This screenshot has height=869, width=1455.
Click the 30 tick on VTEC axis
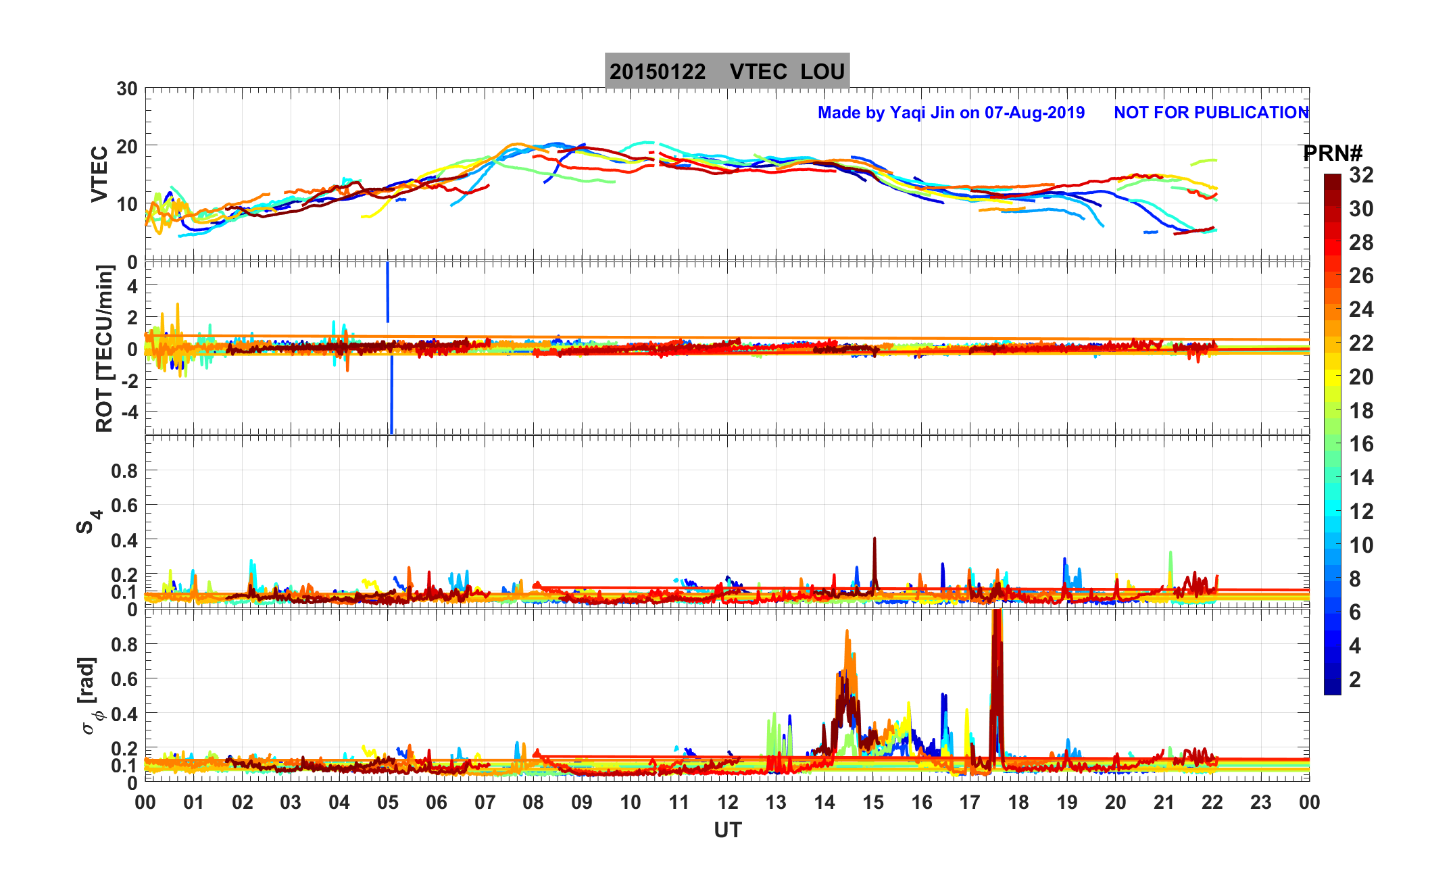(x=126, y=89)
